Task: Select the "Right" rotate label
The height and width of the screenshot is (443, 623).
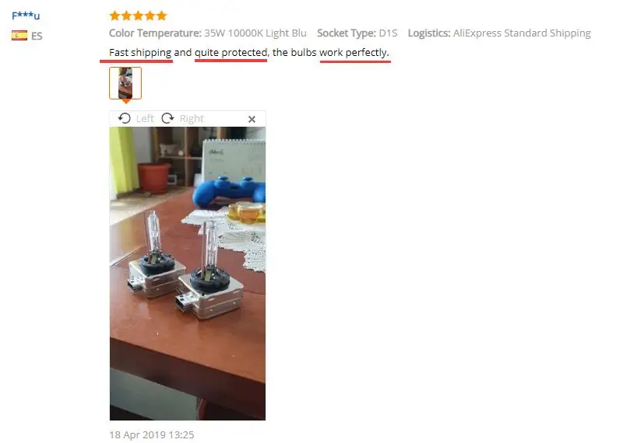Action: pos(192,119)
